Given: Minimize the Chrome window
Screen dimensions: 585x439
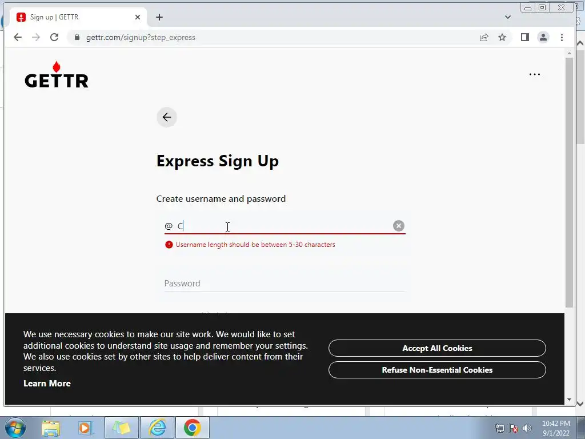Looking at the screenshot, I should tap(527, 7).
